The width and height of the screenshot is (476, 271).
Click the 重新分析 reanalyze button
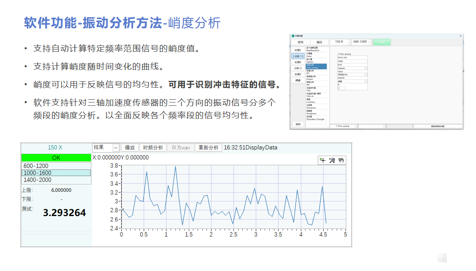tap(208, 148)
